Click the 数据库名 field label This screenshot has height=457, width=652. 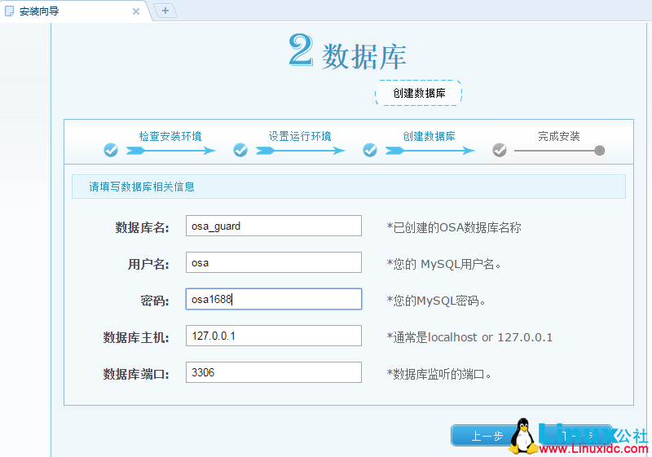click(142, 227)
